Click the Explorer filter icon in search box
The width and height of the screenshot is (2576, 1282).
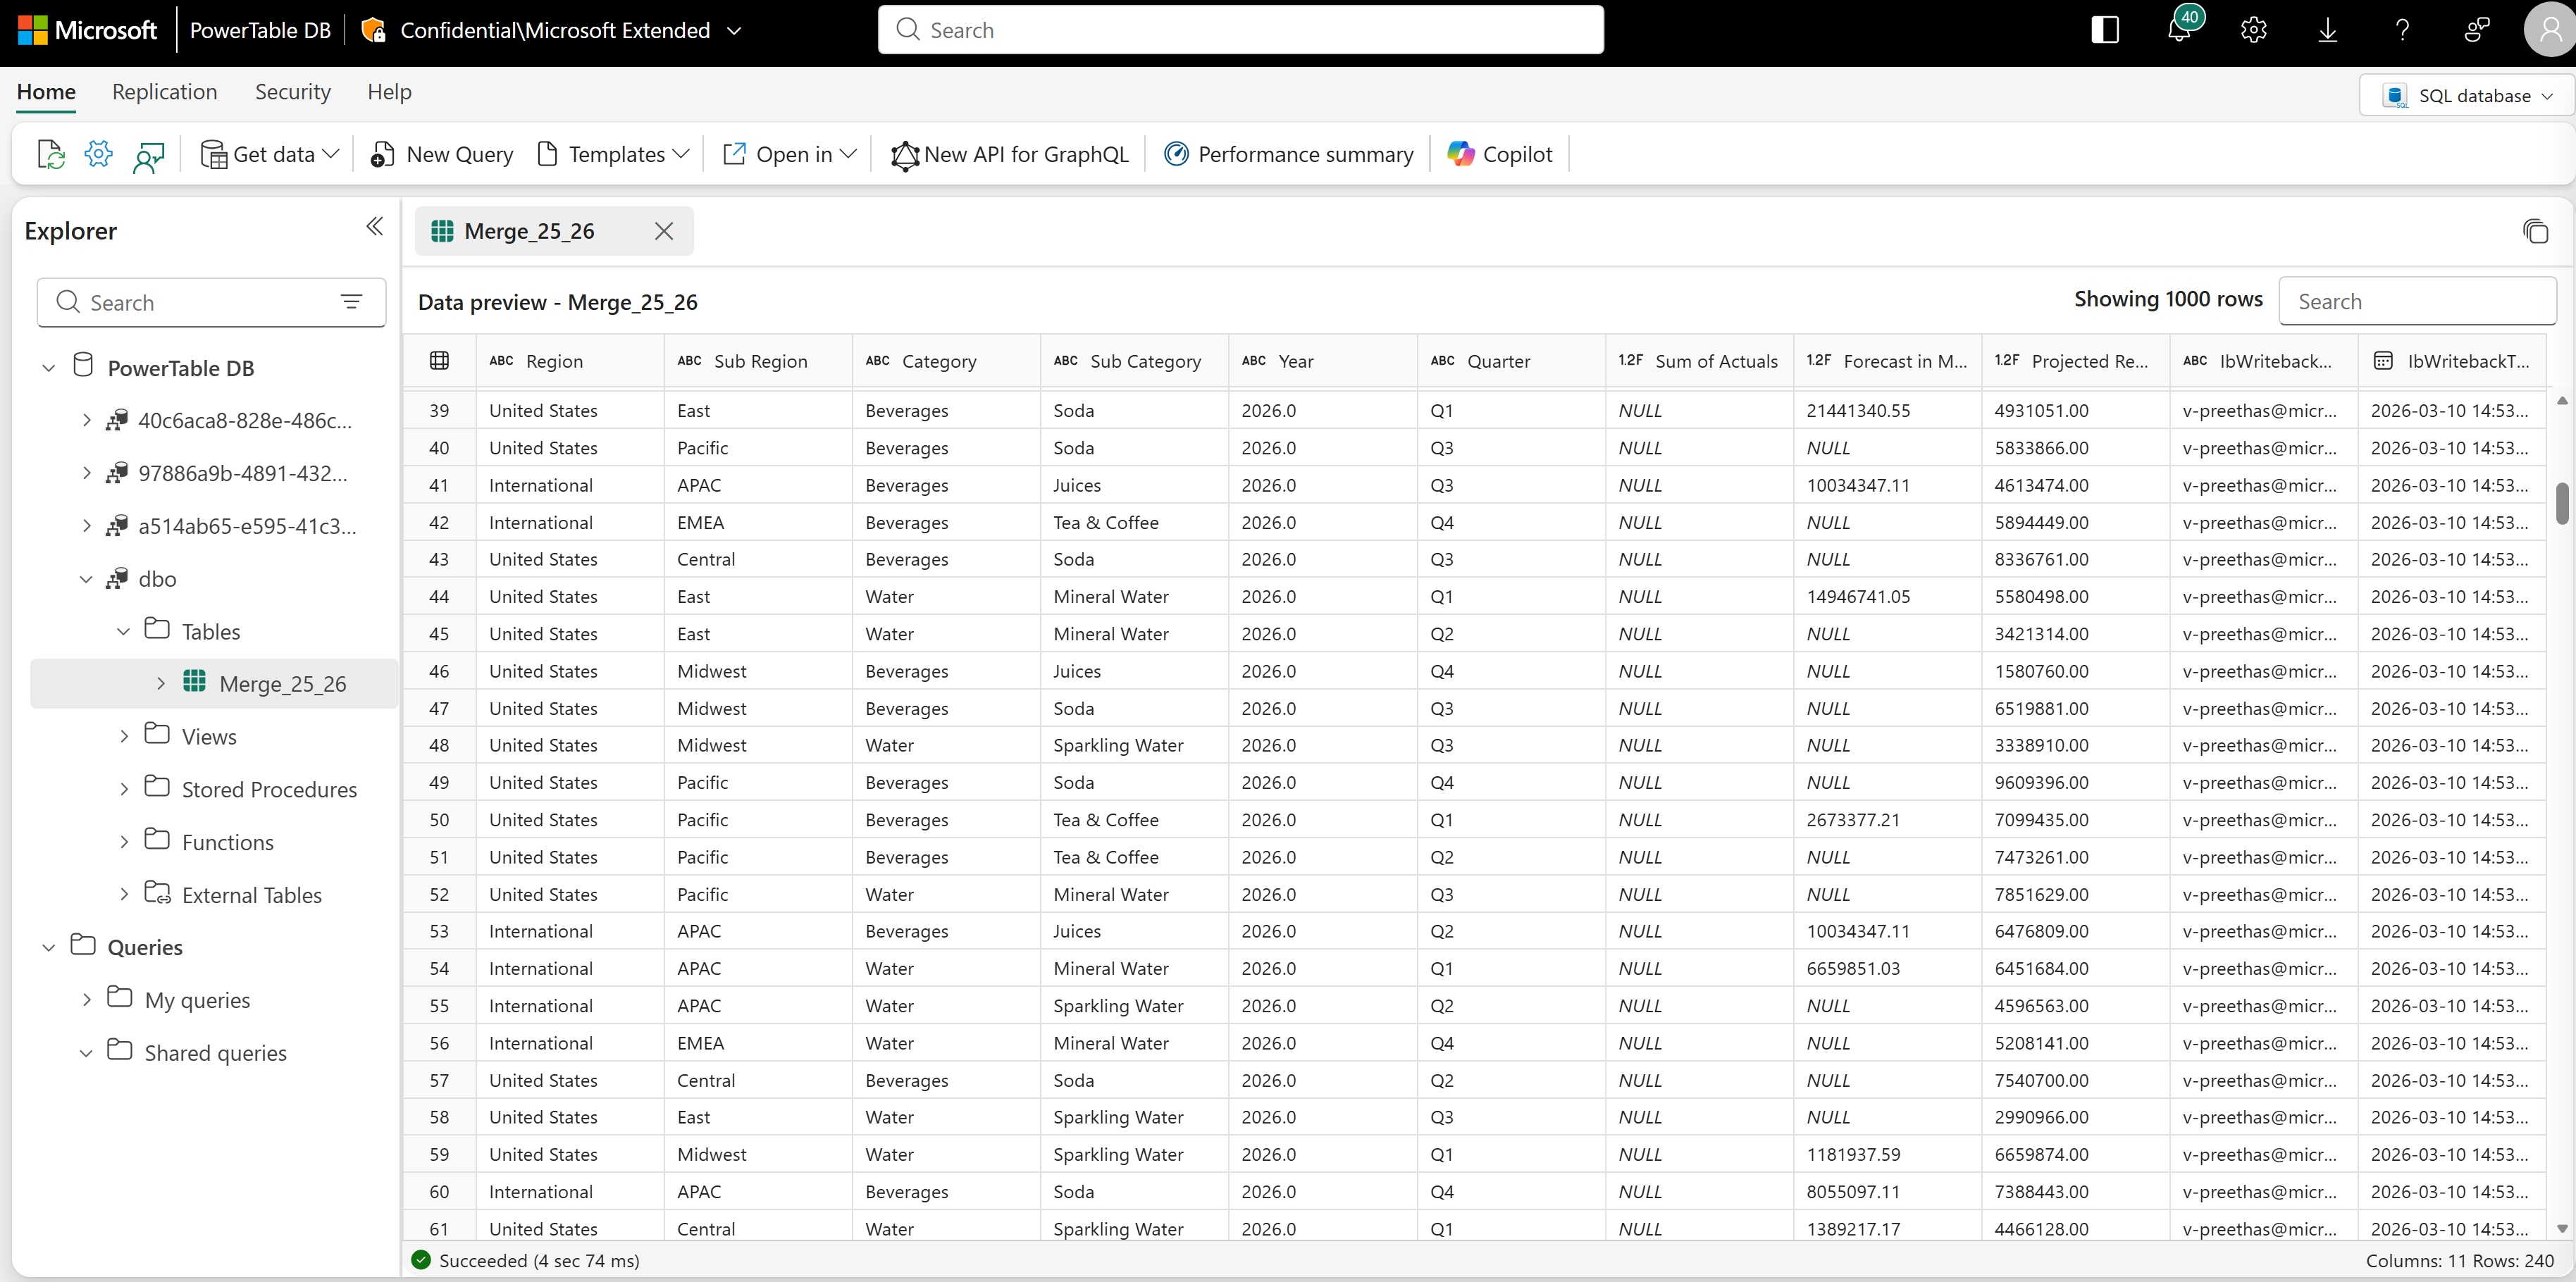pyautogui.click(x=351, y=302)
